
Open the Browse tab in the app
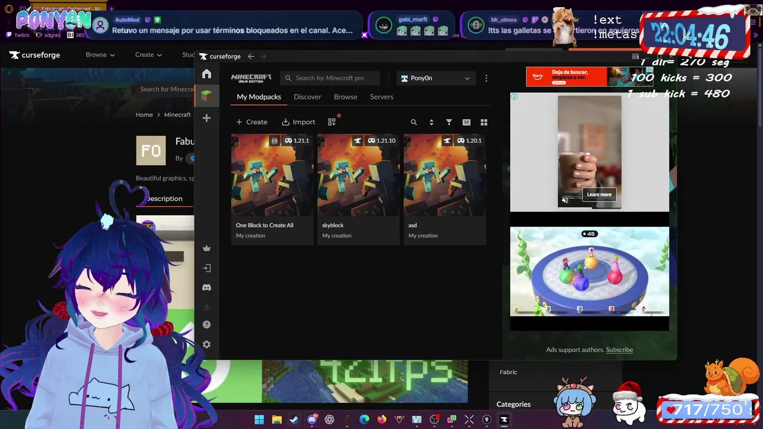[x=346, y=97]
